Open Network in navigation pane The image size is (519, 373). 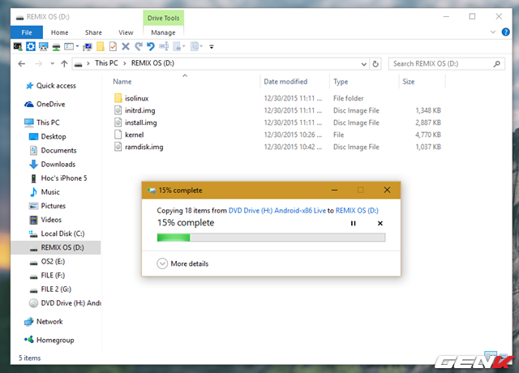(49, 322)
